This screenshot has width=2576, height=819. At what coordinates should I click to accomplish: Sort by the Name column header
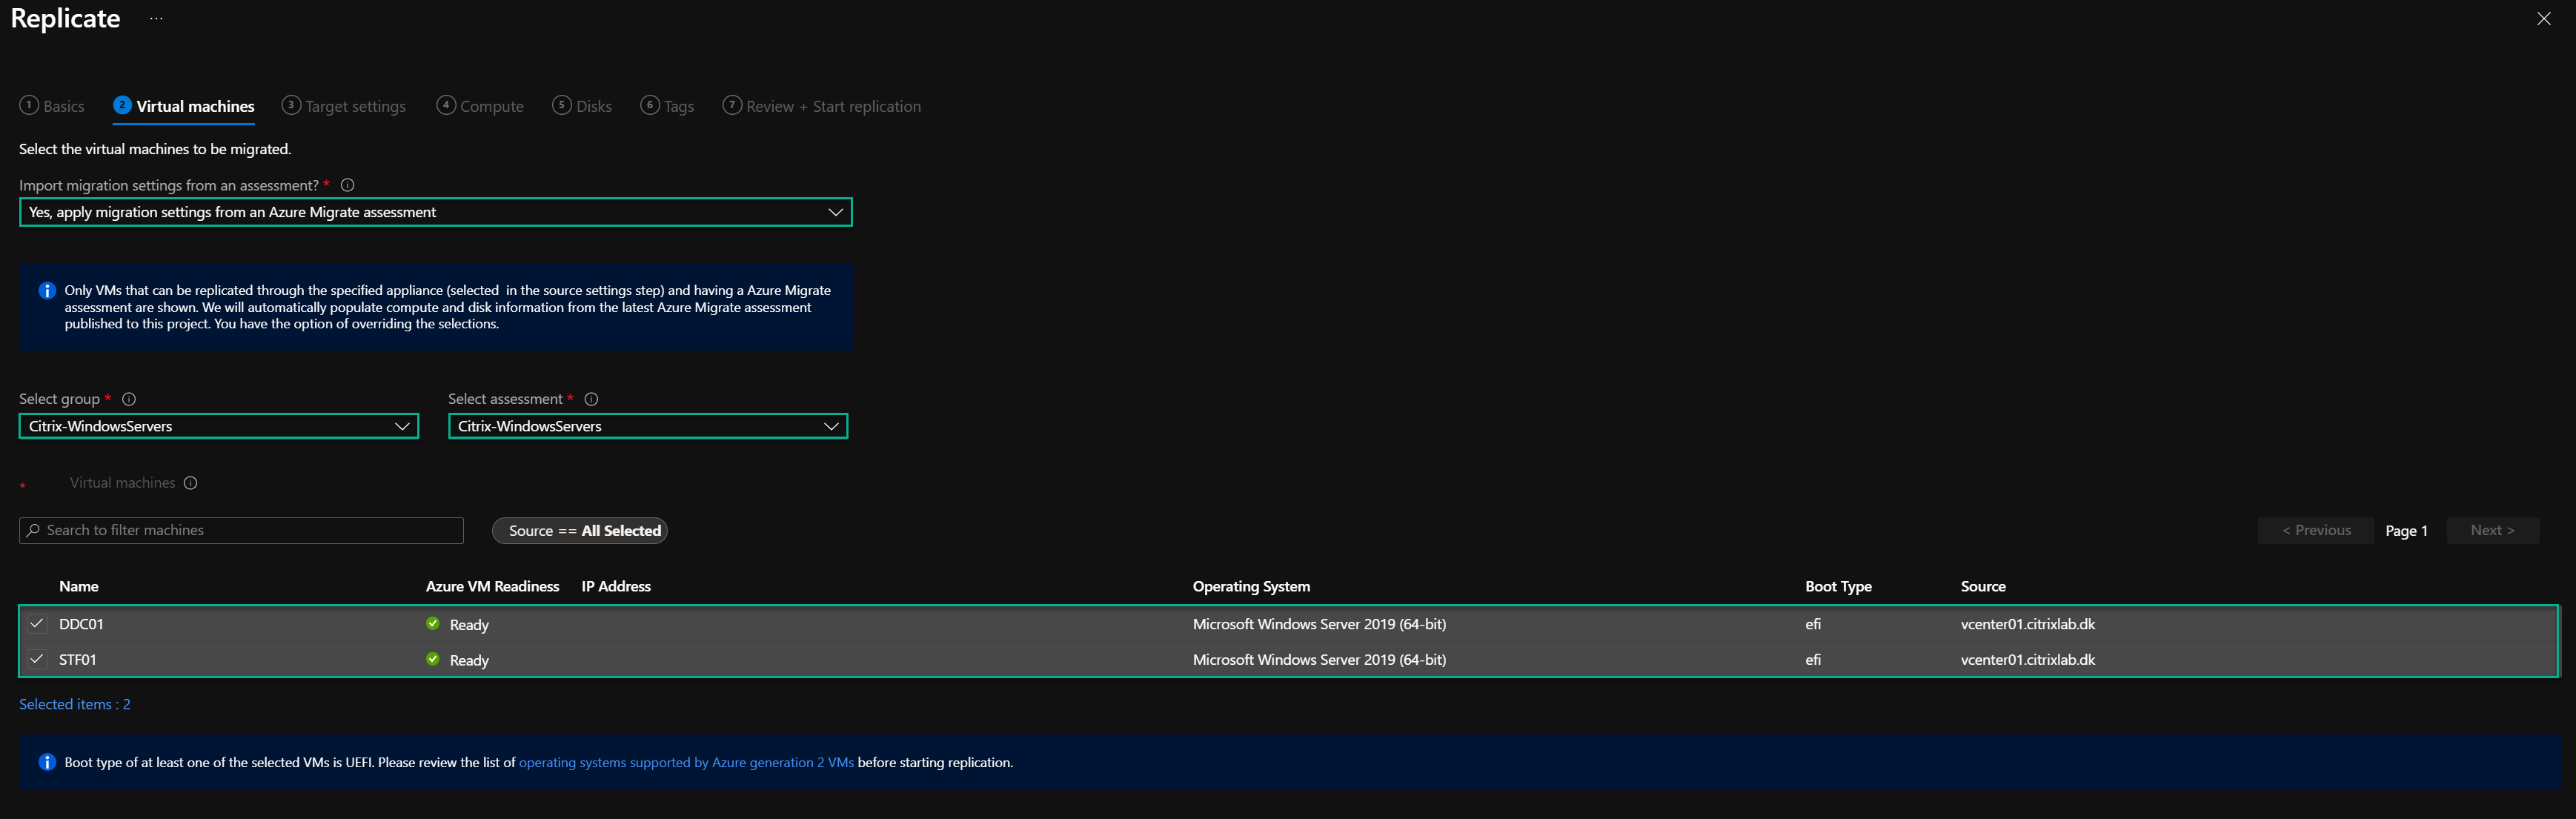(79, 586)
